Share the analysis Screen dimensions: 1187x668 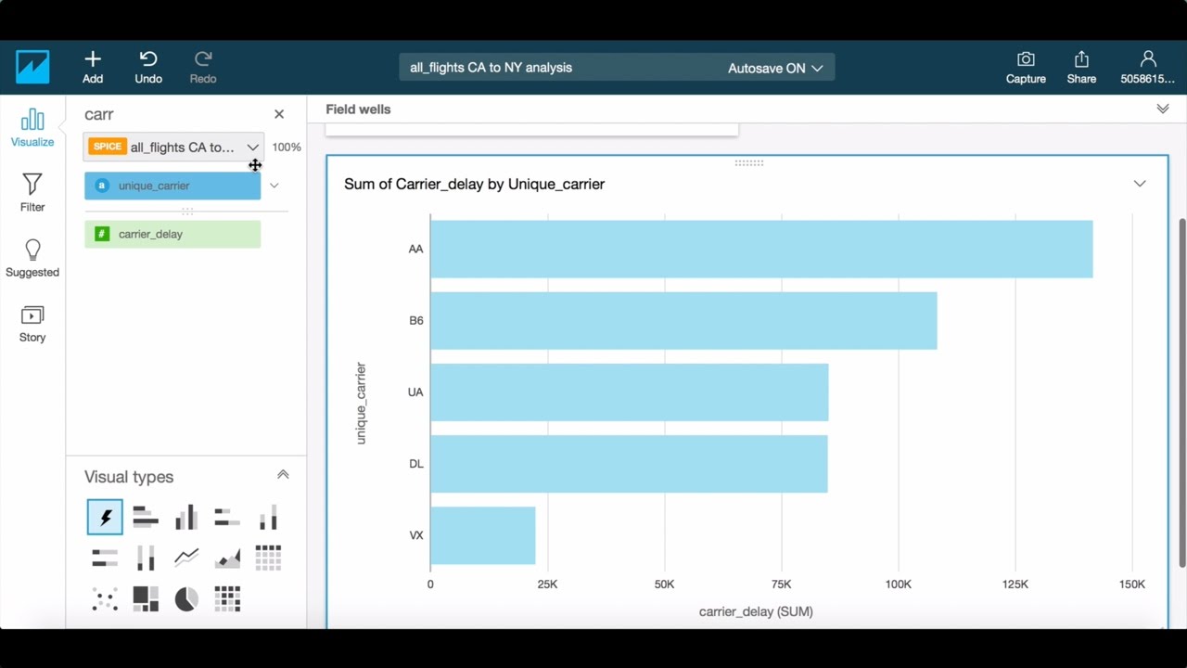pyautogui.click(x=1081, y=67)
